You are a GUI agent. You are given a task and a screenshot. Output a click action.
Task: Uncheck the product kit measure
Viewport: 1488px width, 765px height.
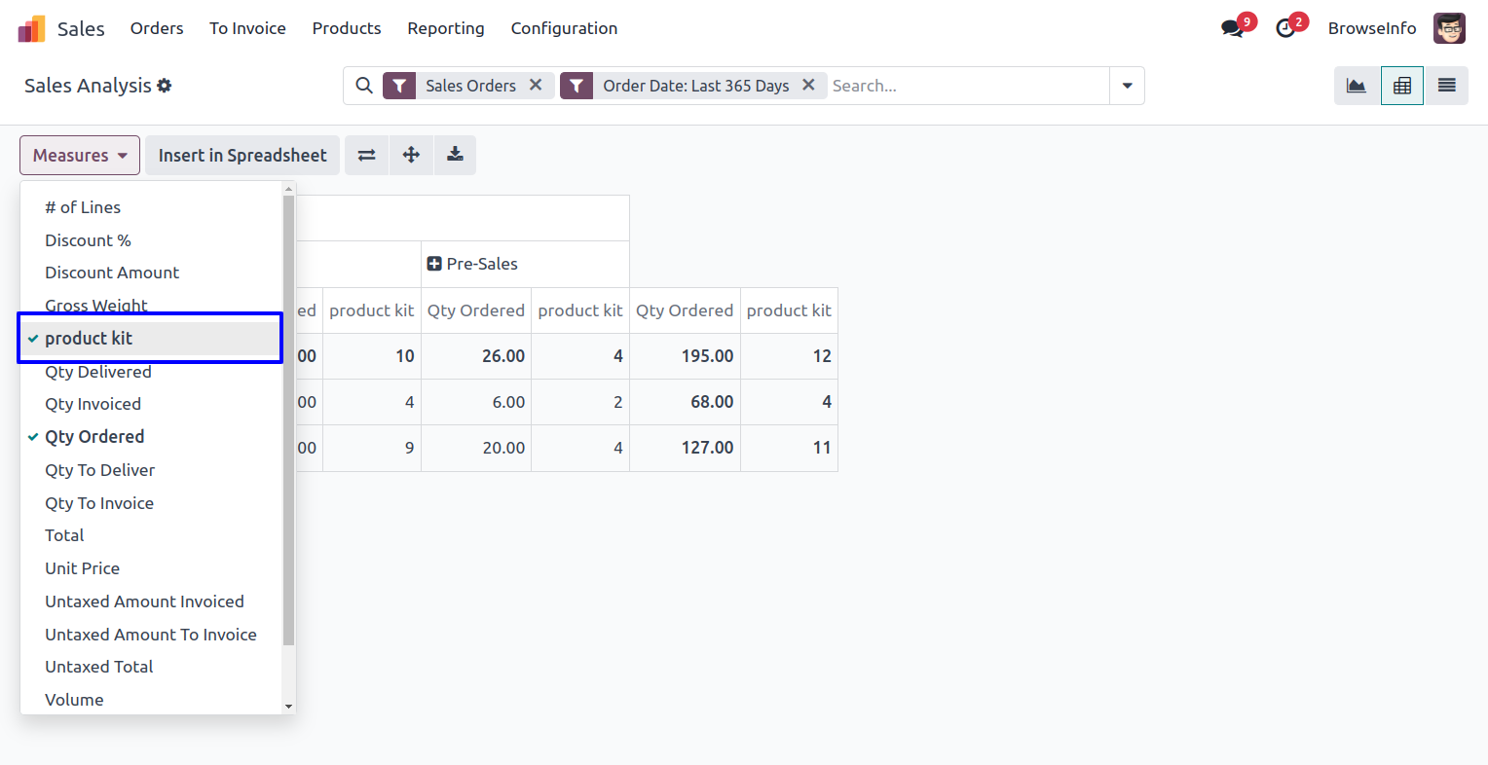click(89, 339)
